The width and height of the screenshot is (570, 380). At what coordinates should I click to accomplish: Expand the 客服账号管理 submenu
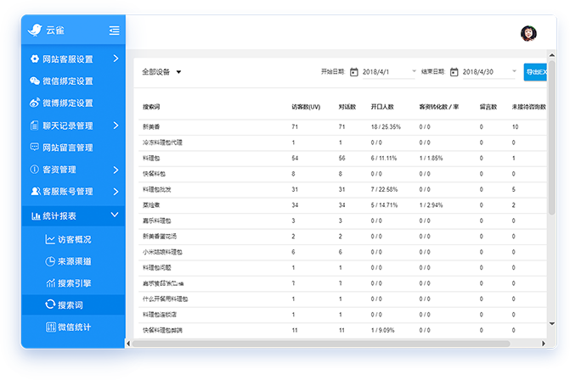click(116, 192)
